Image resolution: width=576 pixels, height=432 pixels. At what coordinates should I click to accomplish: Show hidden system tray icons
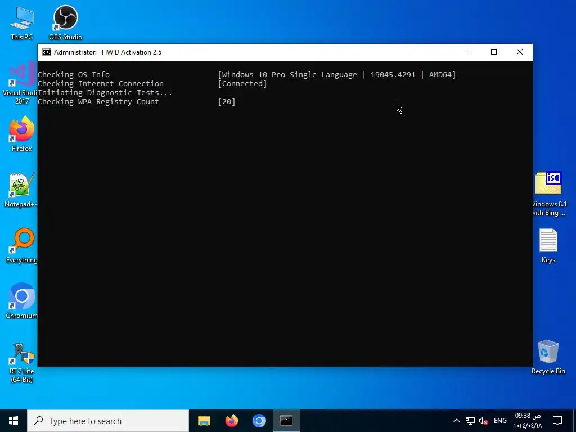click(x=457, y=421)
